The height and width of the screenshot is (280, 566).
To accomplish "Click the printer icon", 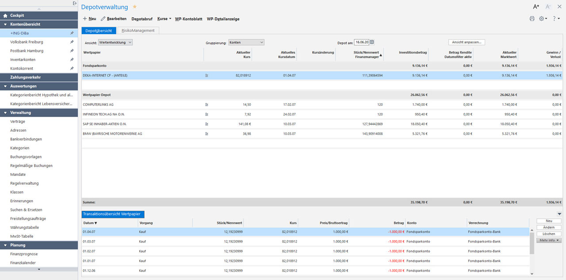I will click(x=532, y=19).
